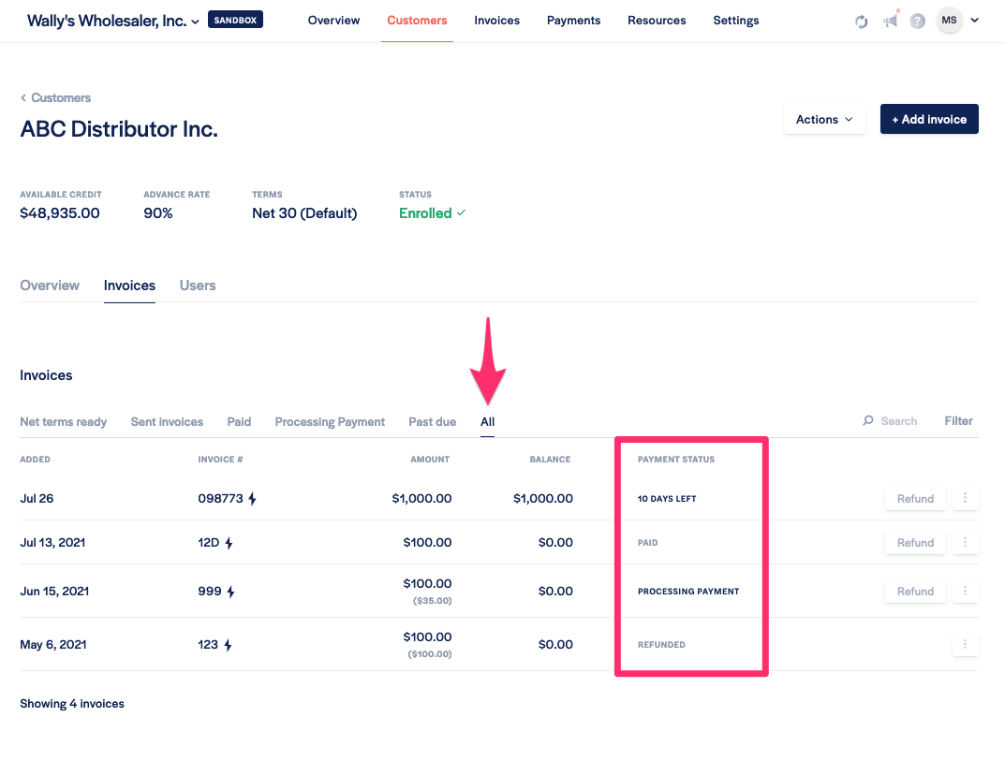Image resolution: width=1005 pixels, height=761 pixels.
Task: Open three-dot menu for invoice 12D
Action: point(965,543)
